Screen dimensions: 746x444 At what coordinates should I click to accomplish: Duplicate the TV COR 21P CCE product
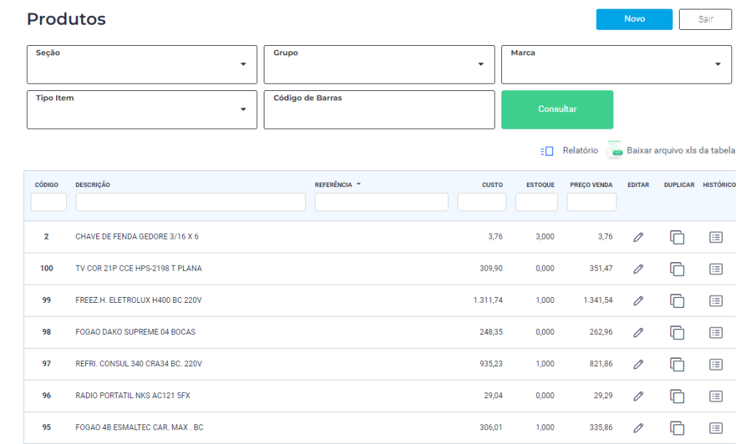pyautogui.click(x=677, y=269)
